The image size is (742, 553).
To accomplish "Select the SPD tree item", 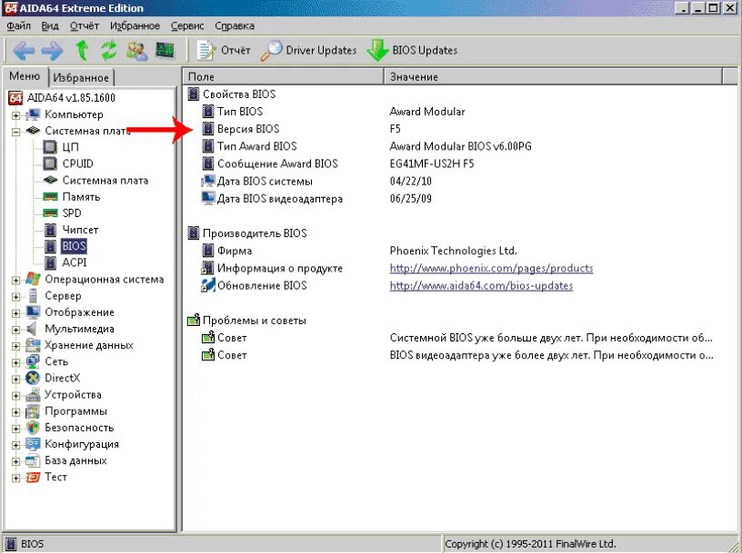I will point(72,213).
